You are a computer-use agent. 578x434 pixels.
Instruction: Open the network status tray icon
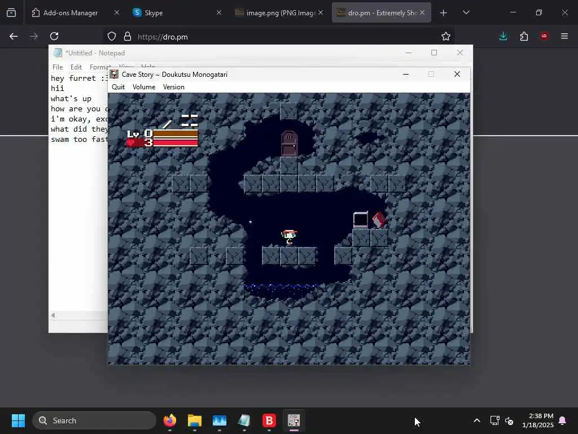click(x=494, y=420)
